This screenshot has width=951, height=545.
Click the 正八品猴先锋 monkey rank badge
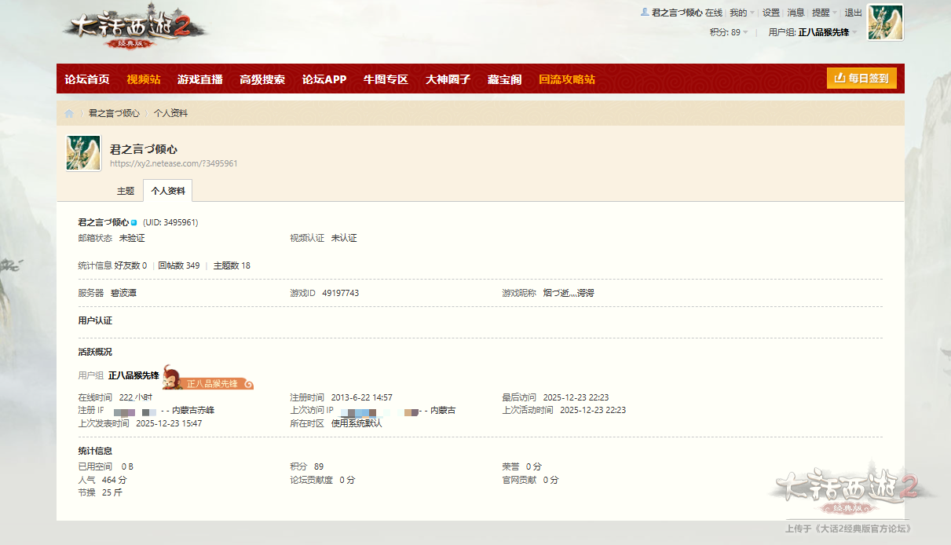click(x=207, y=379)
